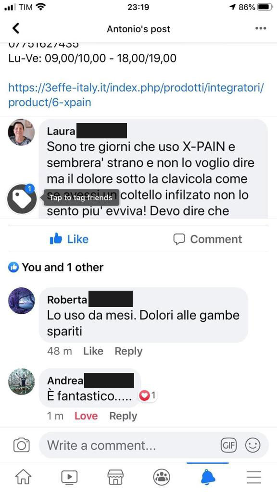This screenshot has width=277, height=492.
Task: Like Roberta's comment
Action: click(93, 351)
